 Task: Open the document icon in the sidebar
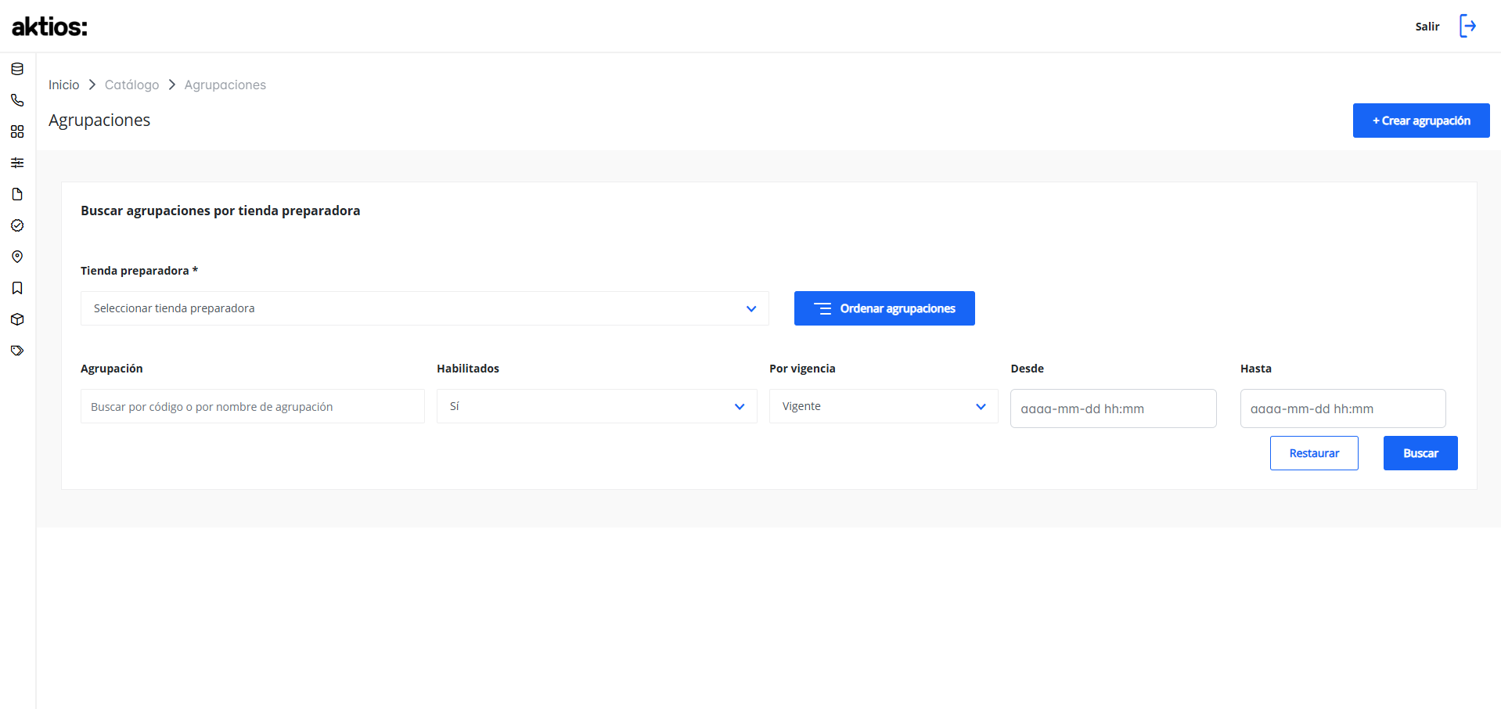(x=17, y=194)
